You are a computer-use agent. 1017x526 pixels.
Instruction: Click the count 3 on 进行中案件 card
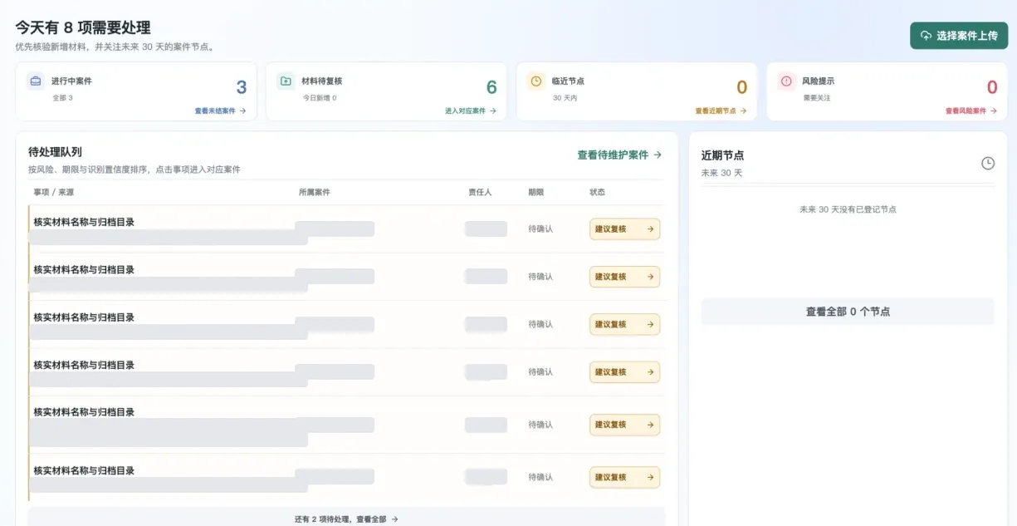242,87
